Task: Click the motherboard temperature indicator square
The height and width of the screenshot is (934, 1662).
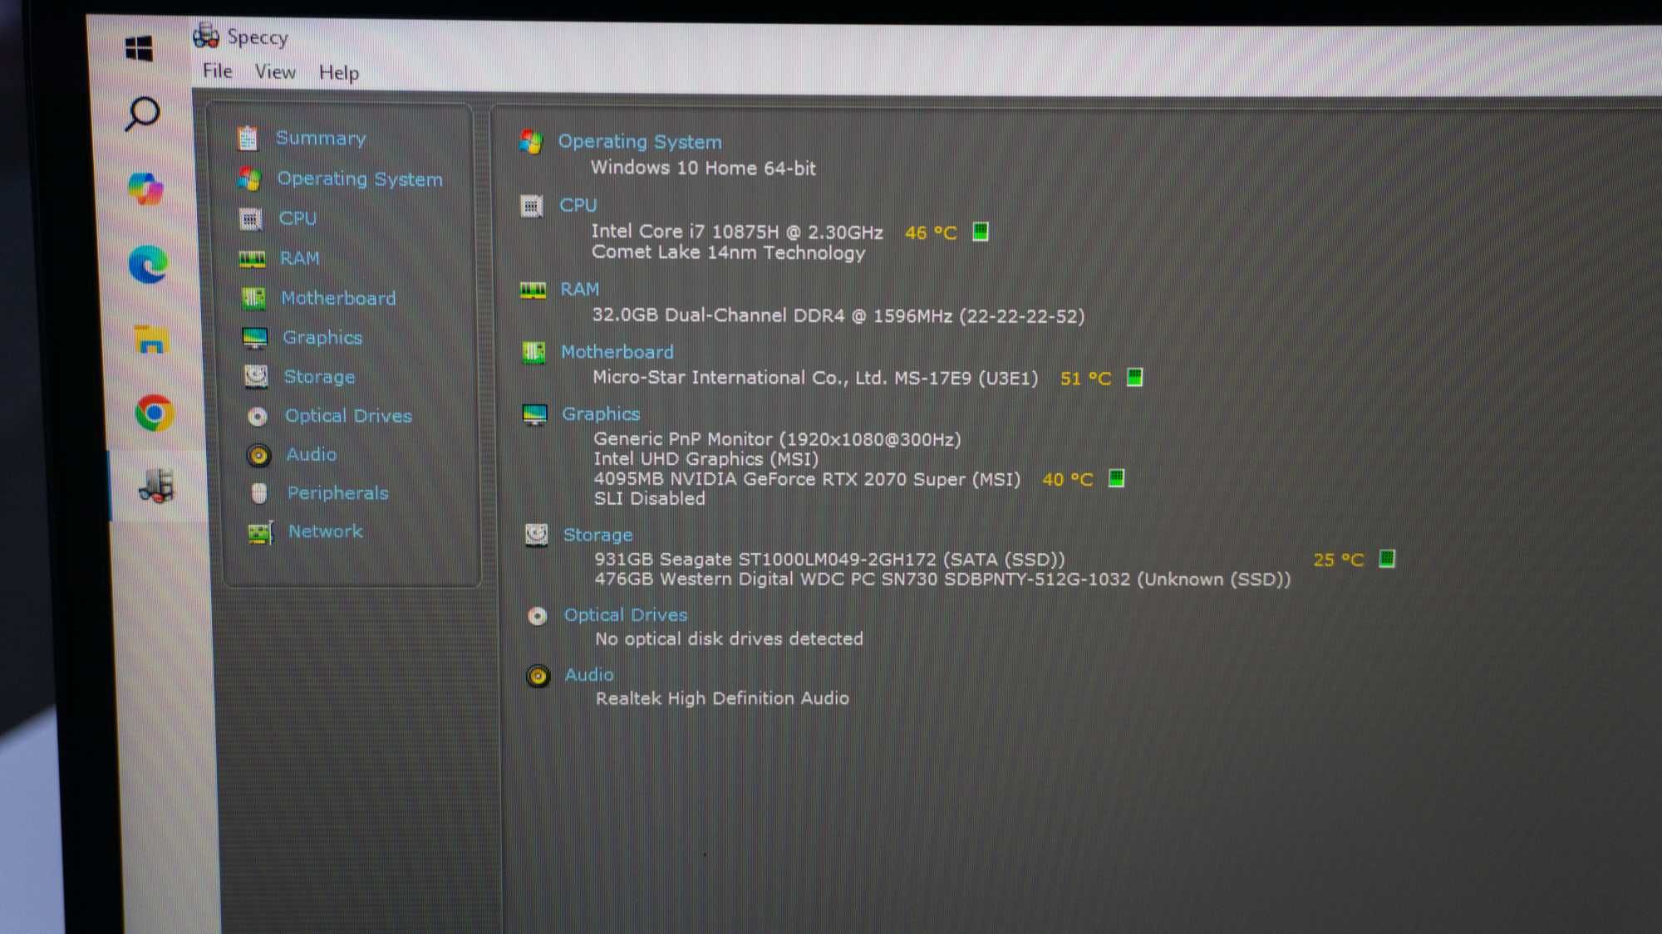Action: pyautogui.click(x=1134, y=378)
